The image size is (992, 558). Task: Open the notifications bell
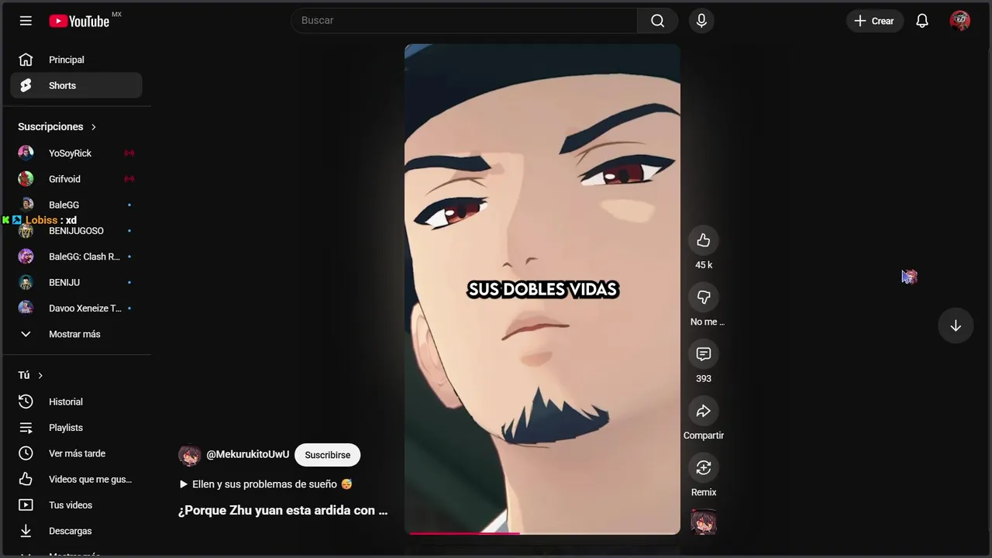click(x=922, y=21)
